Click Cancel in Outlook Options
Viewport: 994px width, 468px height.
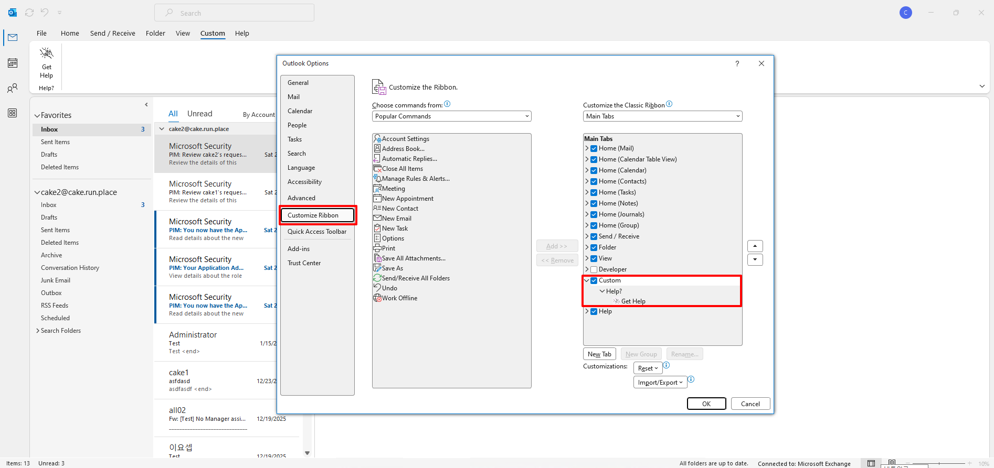750,404
